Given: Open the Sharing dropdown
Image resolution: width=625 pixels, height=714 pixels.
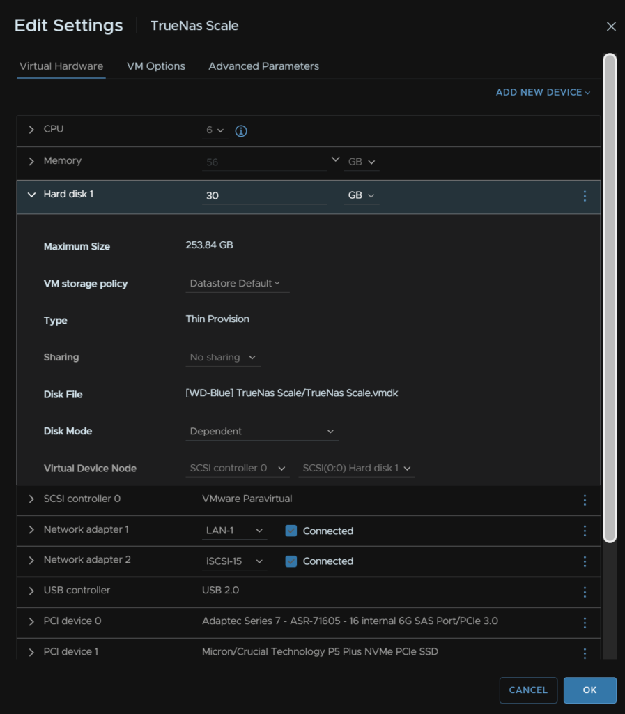Looking at the screenshot, I should [x=223, y=358].
